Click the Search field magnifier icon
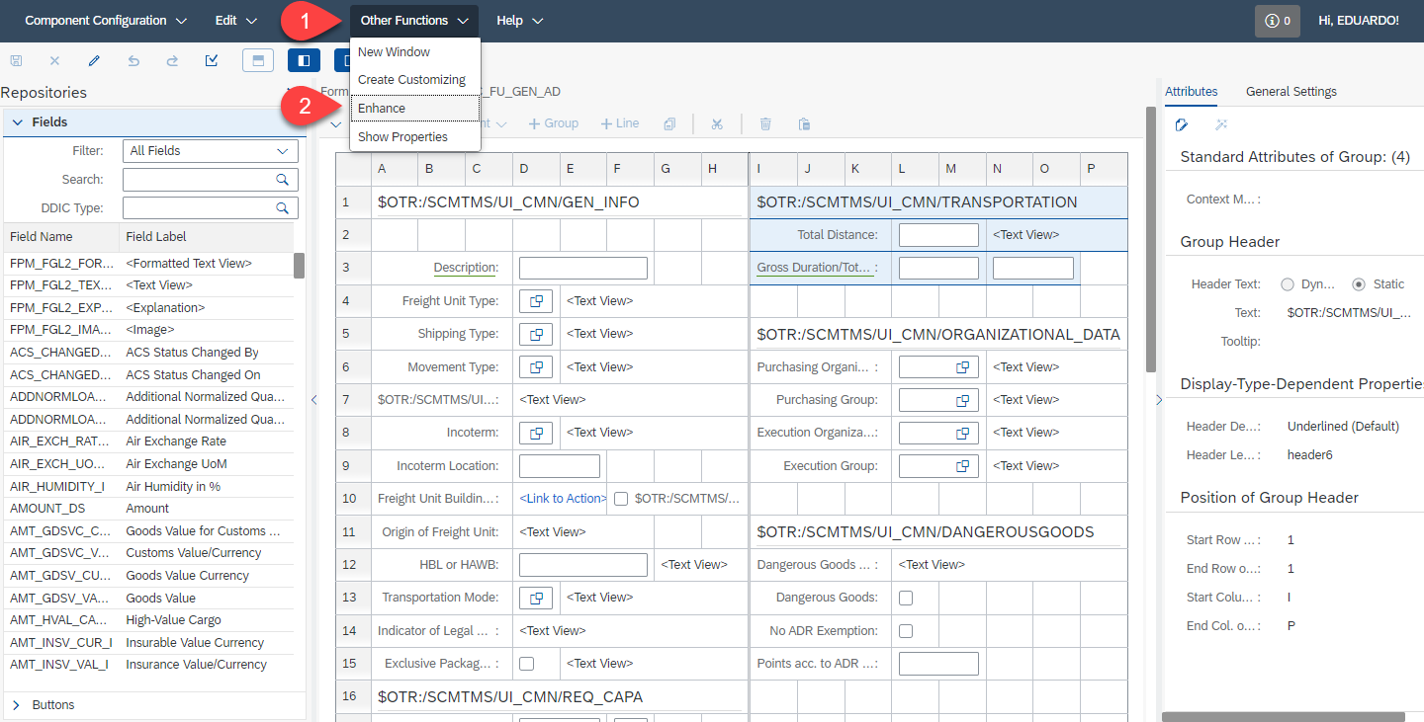Image resolution: width=1424 pixels, height=722 pixels. coord(282,180)
